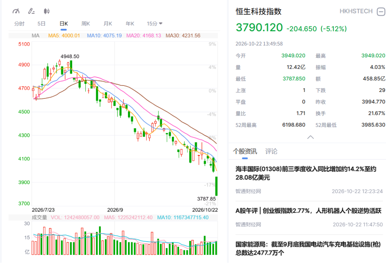Click the VOL: 1242480057.00 value
This screenshot has width=386, height=263.
[75, 218]
